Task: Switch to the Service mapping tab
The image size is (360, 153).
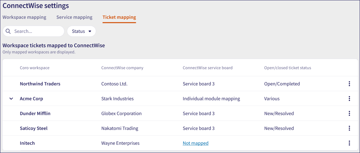Action: point(74,17)
